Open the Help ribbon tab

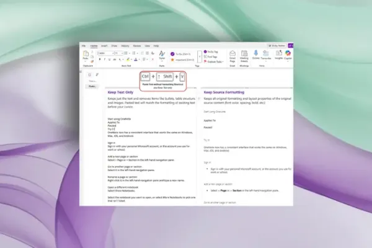tap(156, 46)
